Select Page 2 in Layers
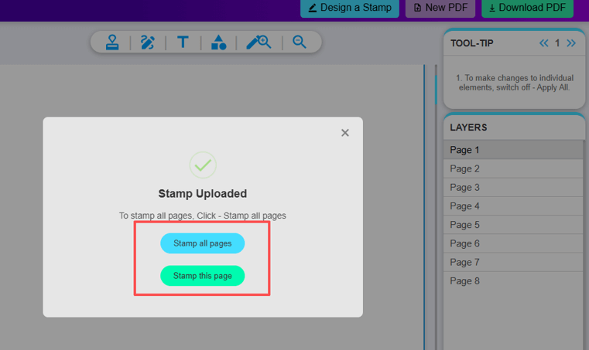The image size is (589, 350). click(513, 168)
